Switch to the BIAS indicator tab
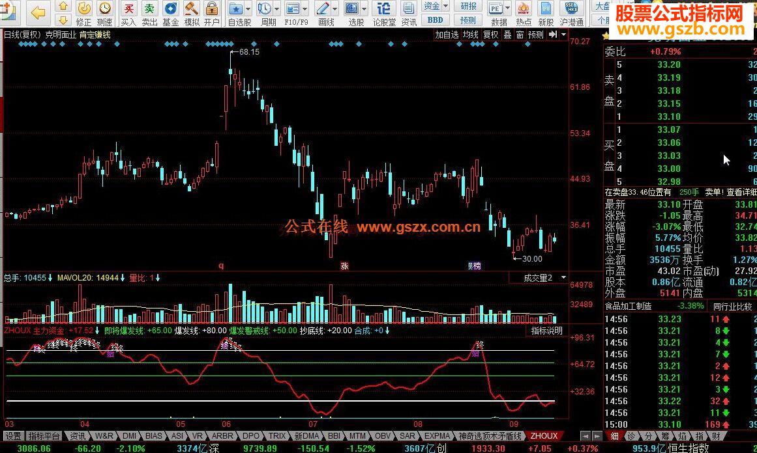Screen dimensions: 757x453 click(x=154, y=436)
